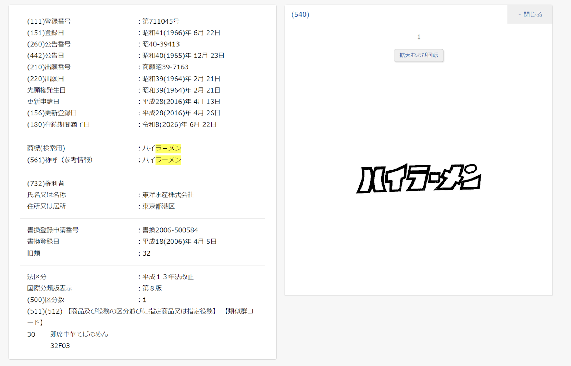Click the (500)区分数 label
Viewport: 571px width, 366px height.
46,300
